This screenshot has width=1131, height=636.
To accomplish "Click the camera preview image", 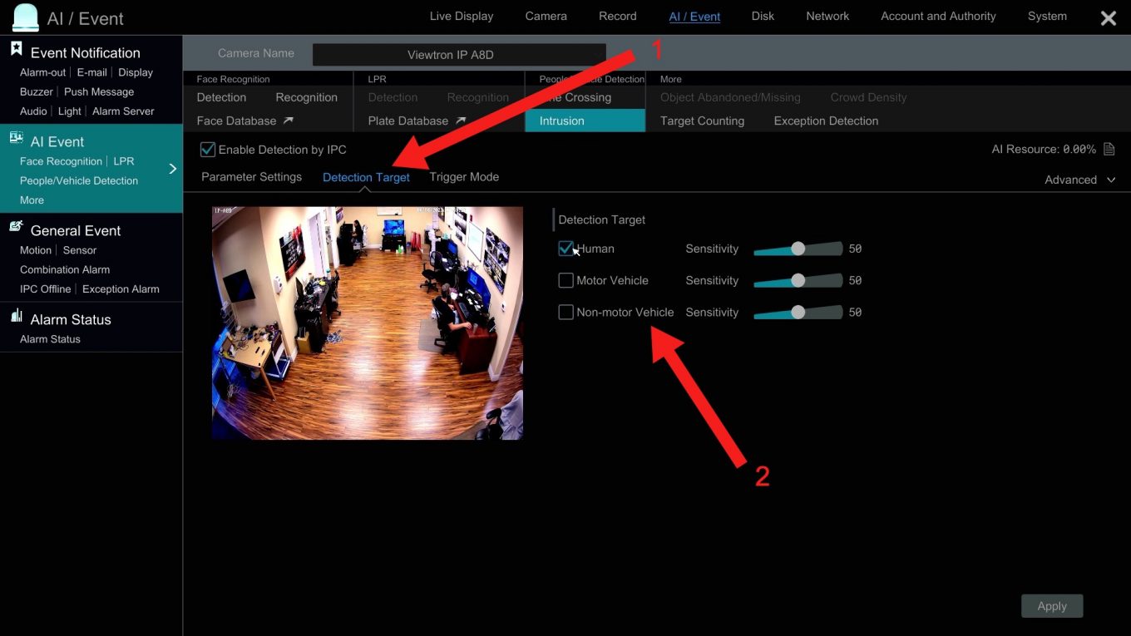I will tap(367, 323).
